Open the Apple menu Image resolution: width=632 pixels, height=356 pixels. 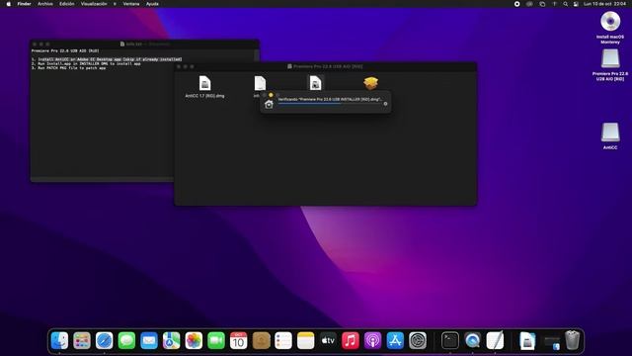click(9, 4)
